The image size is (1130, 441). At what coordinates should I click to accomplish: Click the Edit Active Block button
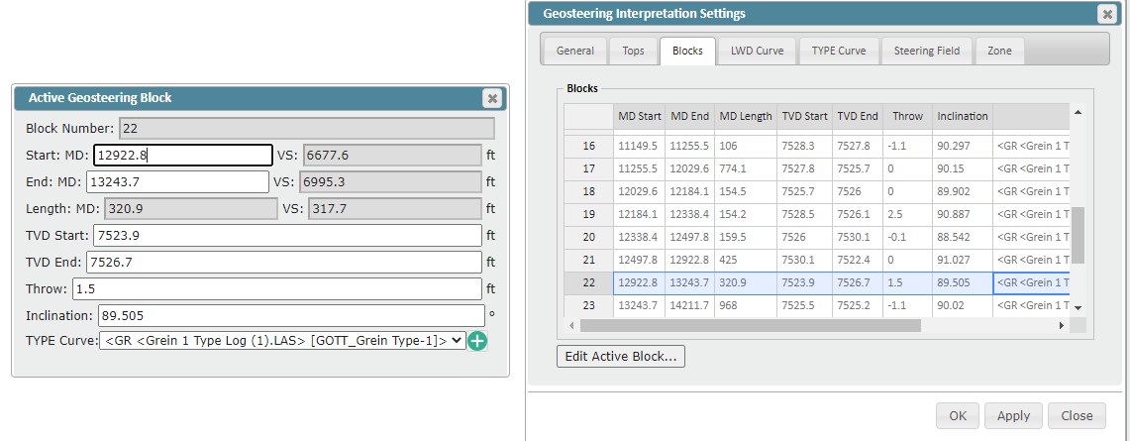621,356
